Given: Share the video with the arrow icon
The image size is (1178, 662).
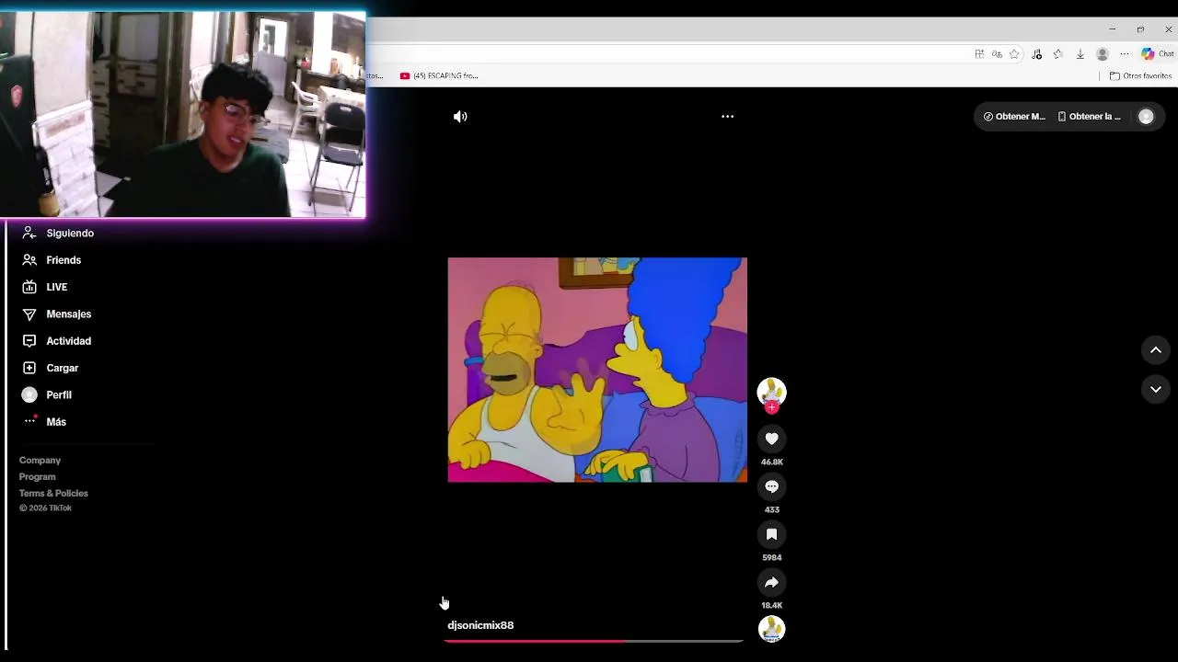Looking at the screenshot, I should [771, 582].
